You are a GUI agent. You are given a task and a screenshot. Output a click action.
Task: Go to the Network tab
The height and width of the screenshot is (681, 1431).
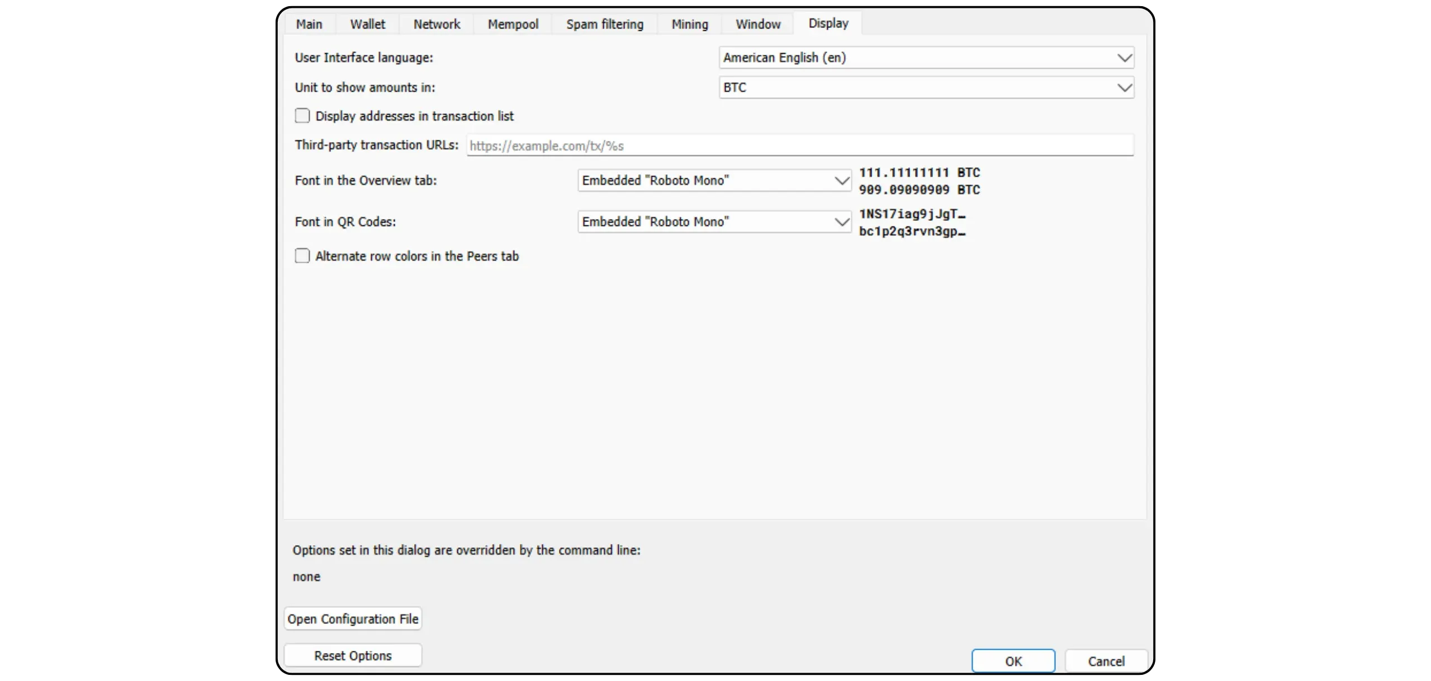click(437, 24)
